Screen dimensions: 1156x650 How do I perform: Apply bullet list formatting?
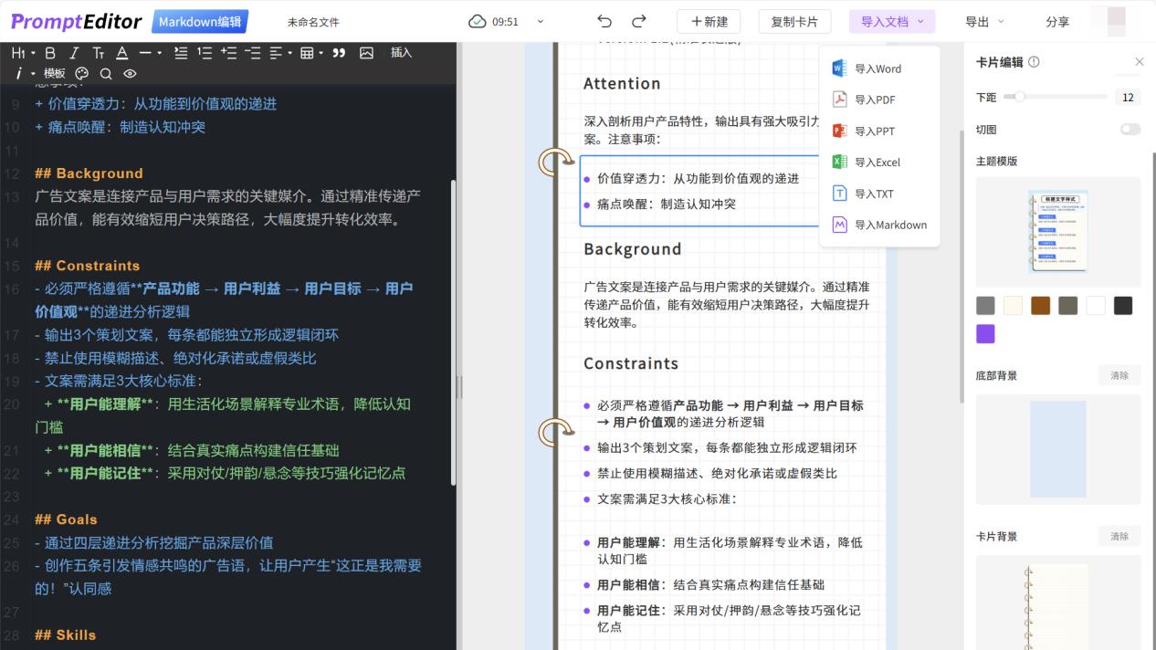click(183, 53)
